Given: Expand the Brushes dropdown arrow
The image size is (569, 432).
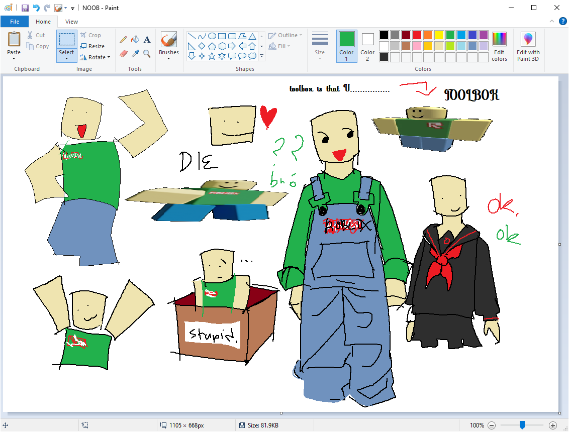Looking at the screenshot, I should click(x=169, y=58).
